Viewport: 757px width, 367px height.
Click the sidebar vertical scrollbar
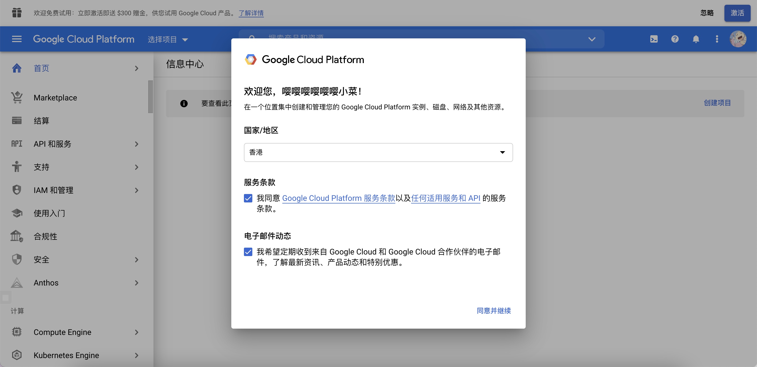coord(150,97)
